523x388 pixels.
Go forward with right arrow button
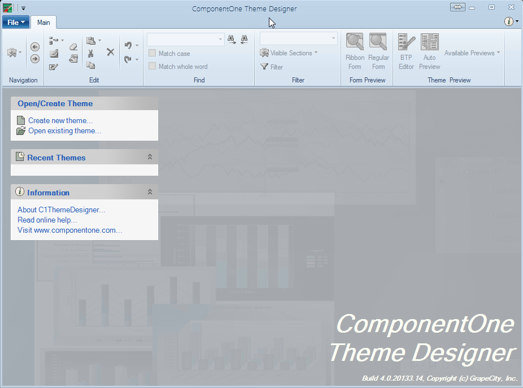point(34,59)
